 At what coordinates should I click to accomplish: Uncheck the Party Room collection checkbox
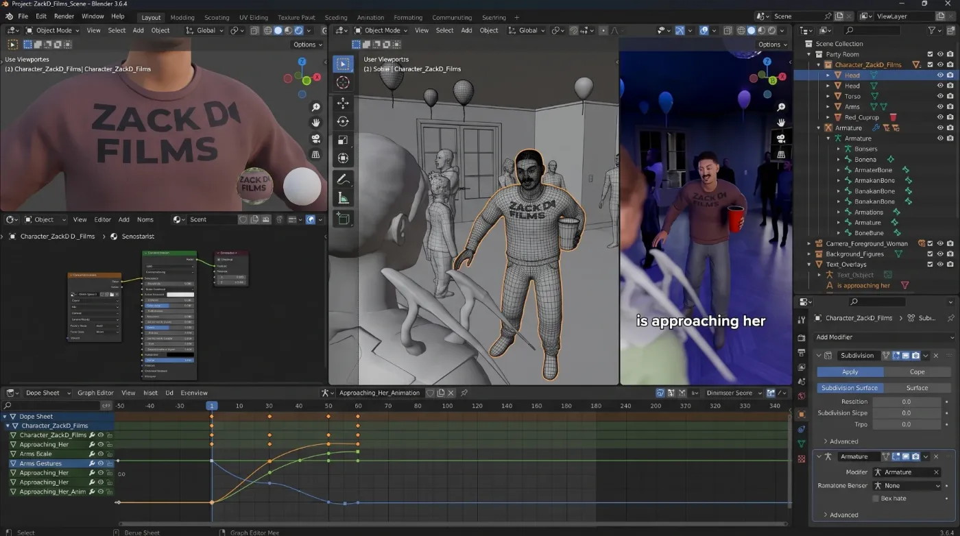coord(930,54)
